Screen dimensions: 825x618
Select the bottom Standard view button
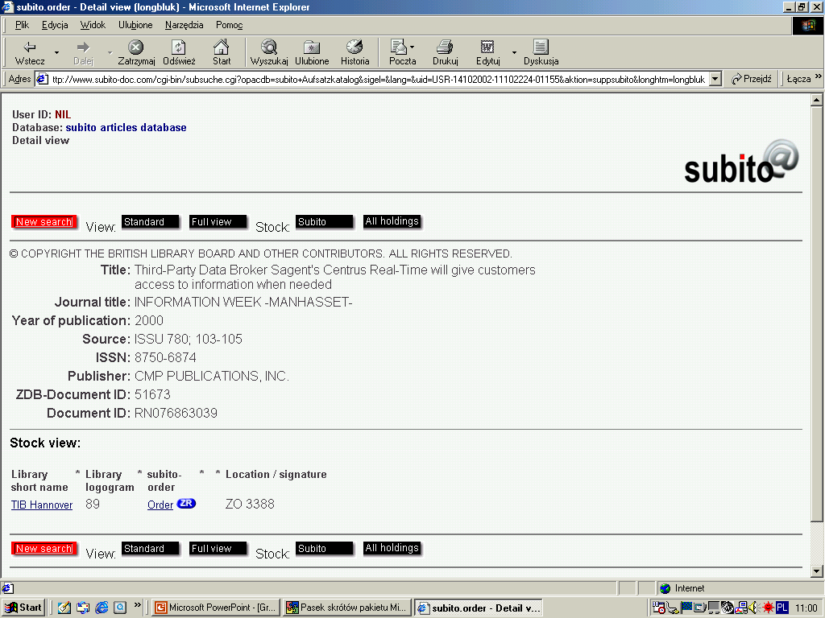[151, 549]
